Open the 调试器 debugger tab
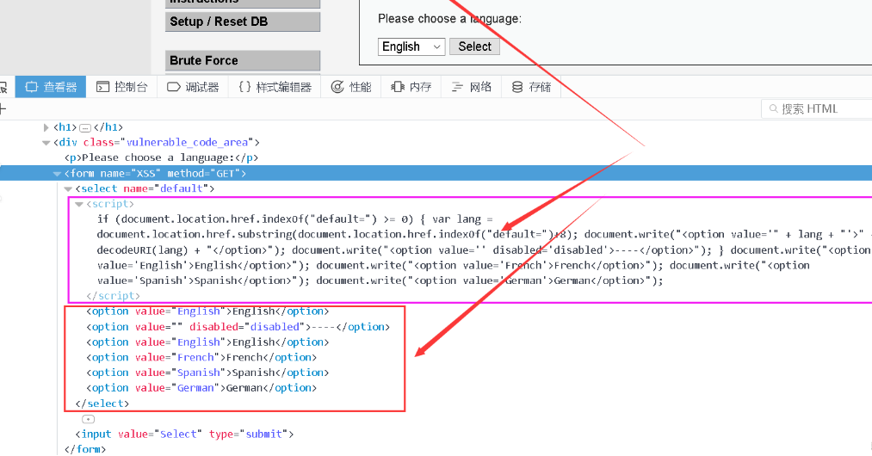Screen dimensions: 872x456 click(193, 87)
